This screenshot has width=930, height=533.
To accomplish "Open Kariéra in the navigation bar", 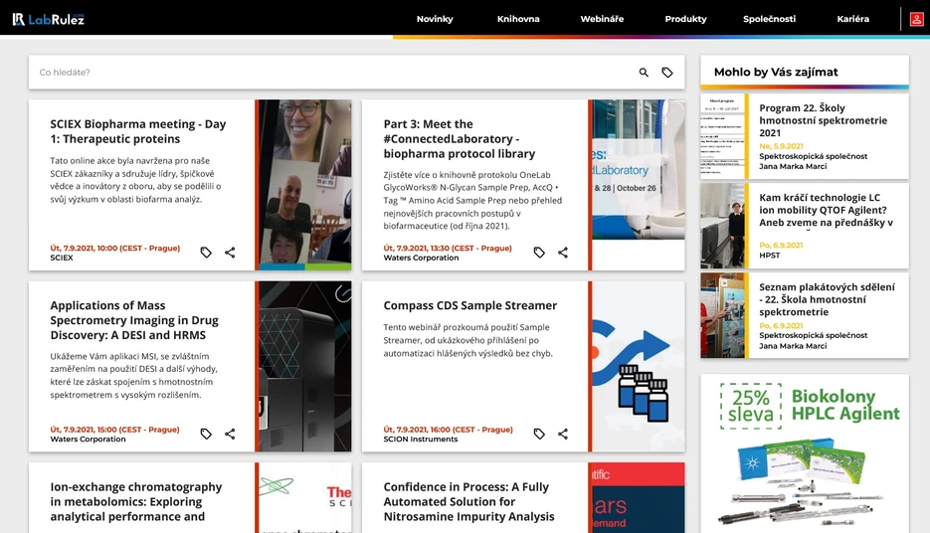I will tap(852, 19).
